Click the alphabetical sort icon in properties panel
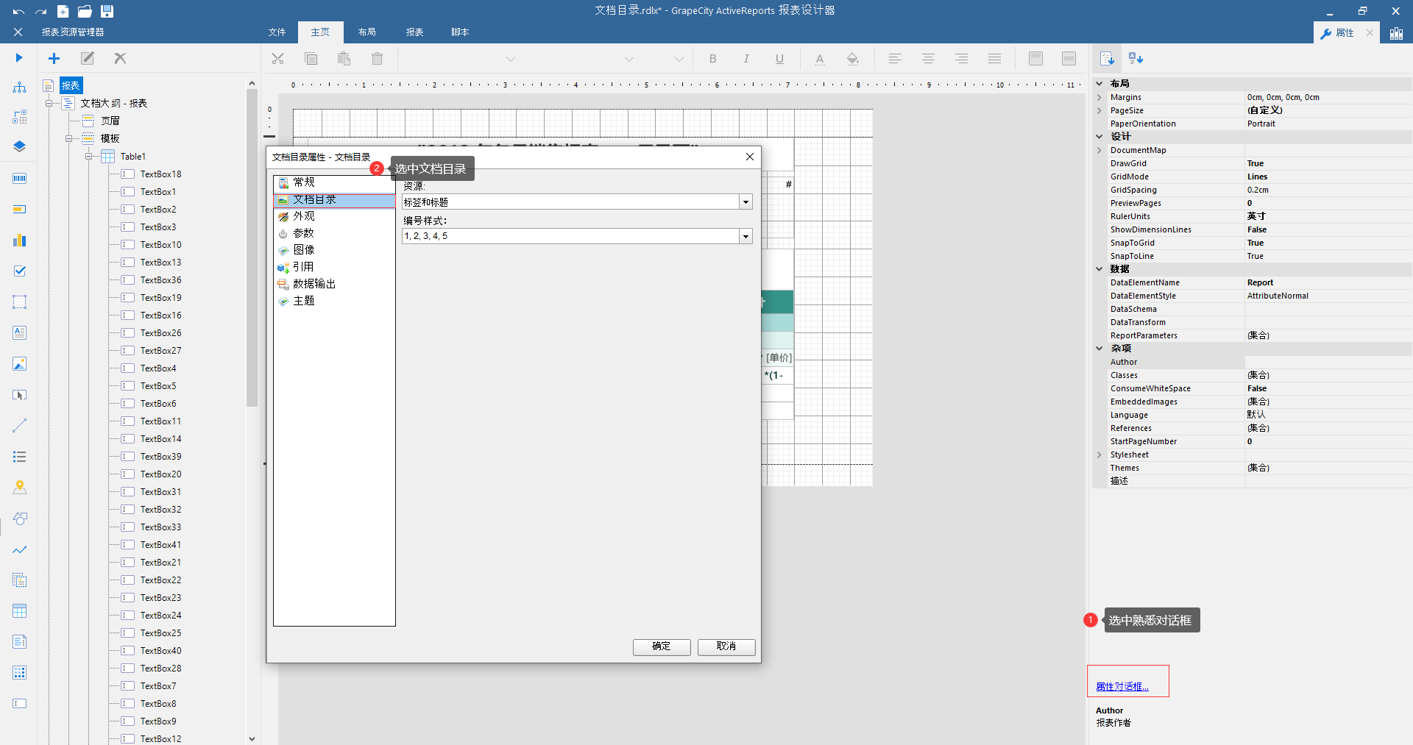The height and width of the screenshot is (745, 1413). pos(1136,58)
